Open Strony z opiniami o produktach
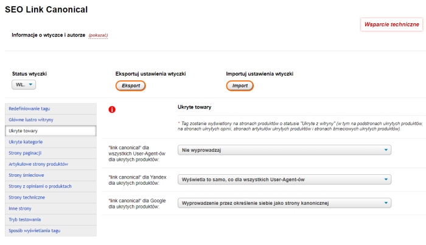Viewport: 426px width, 245px height. point(40,186)
